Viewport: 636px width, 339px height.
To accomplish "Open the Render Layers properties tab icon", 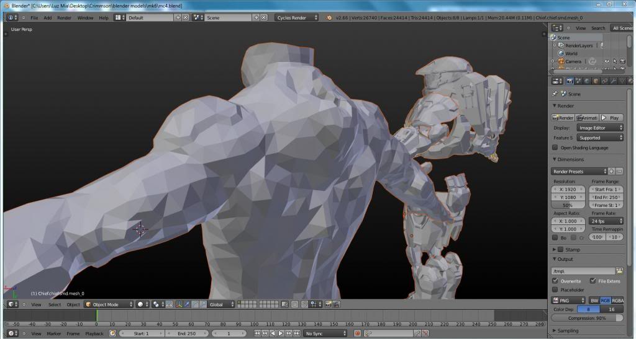I will 578,81.
